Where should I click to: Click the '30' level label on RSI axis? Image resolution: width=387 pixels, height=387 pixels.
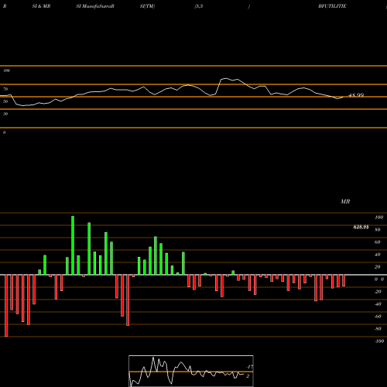tap(5, 114)
